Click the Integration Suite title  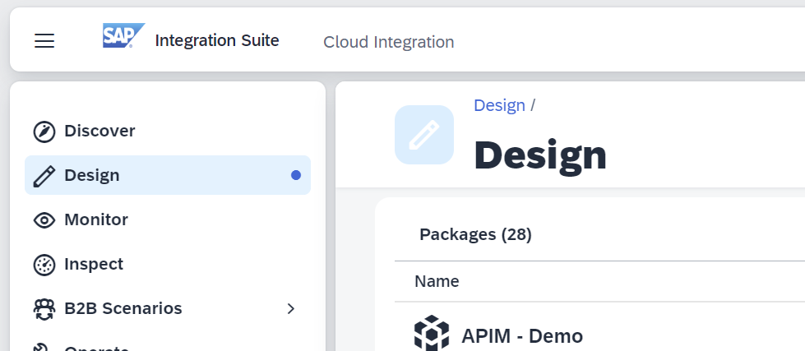(x=217, y=40)
